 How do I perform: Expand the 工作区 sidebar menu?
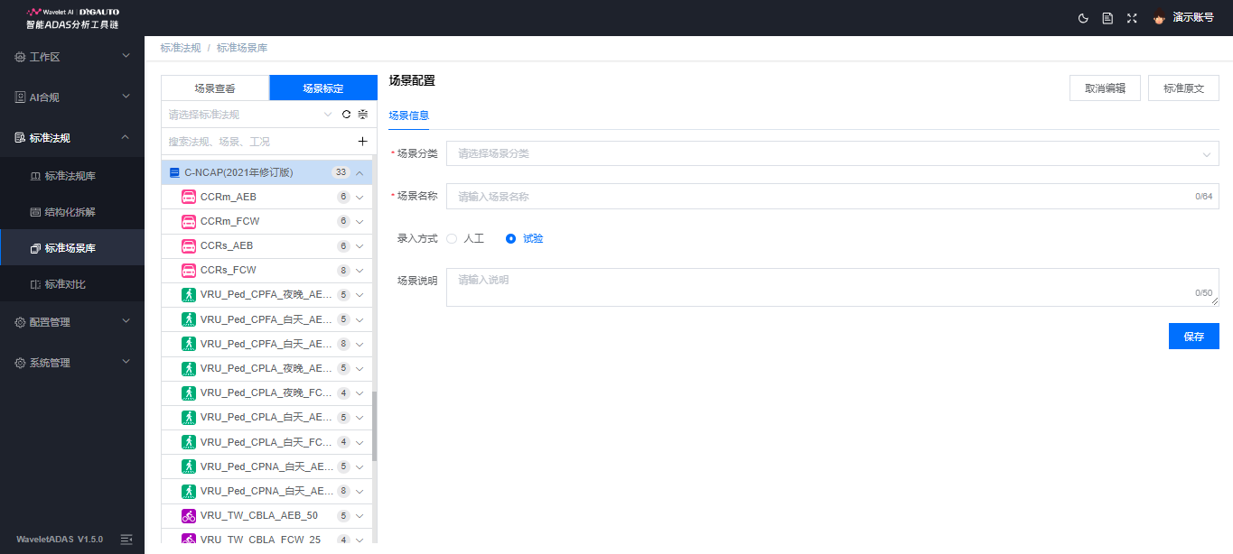pos(126,56)
